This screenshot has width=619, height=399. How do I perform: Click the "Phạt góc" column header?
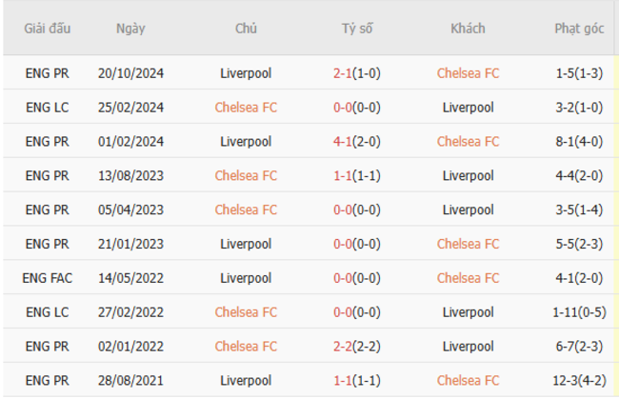click(579, 29)
